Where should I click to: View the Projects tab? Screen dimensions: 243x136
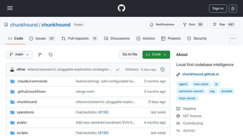pyautogui.click(x=171, y=38)
